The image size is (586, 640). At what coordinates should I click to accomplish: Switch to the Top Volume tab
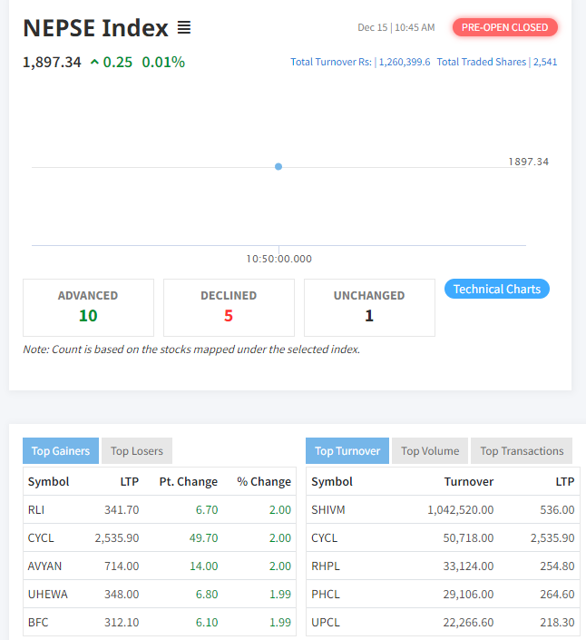click(x=430, y=451)
